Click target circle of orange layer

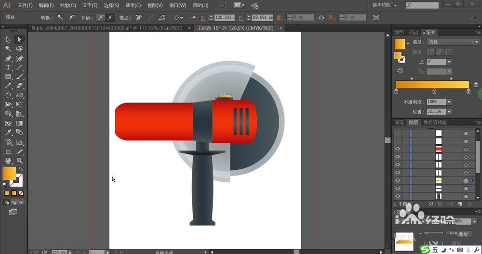pos(466,180)
